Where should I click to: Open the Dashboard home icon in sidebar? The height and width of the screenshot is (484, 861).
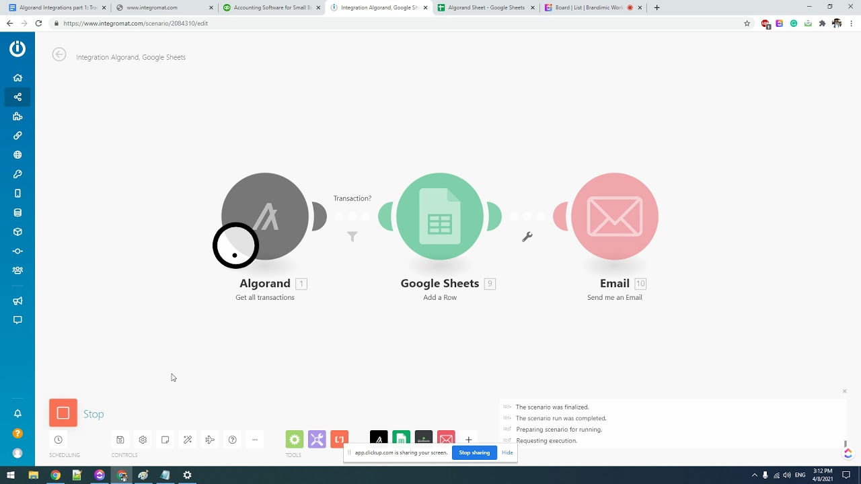(x=17, y=77)
